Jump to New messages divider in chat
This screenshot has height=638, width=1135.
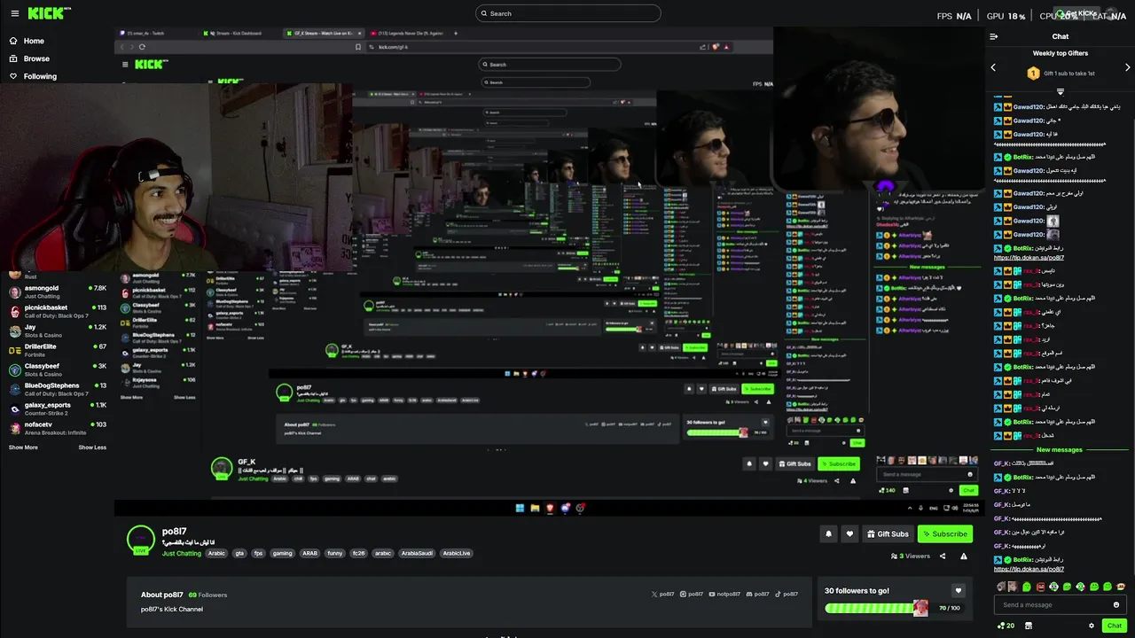1060,449
